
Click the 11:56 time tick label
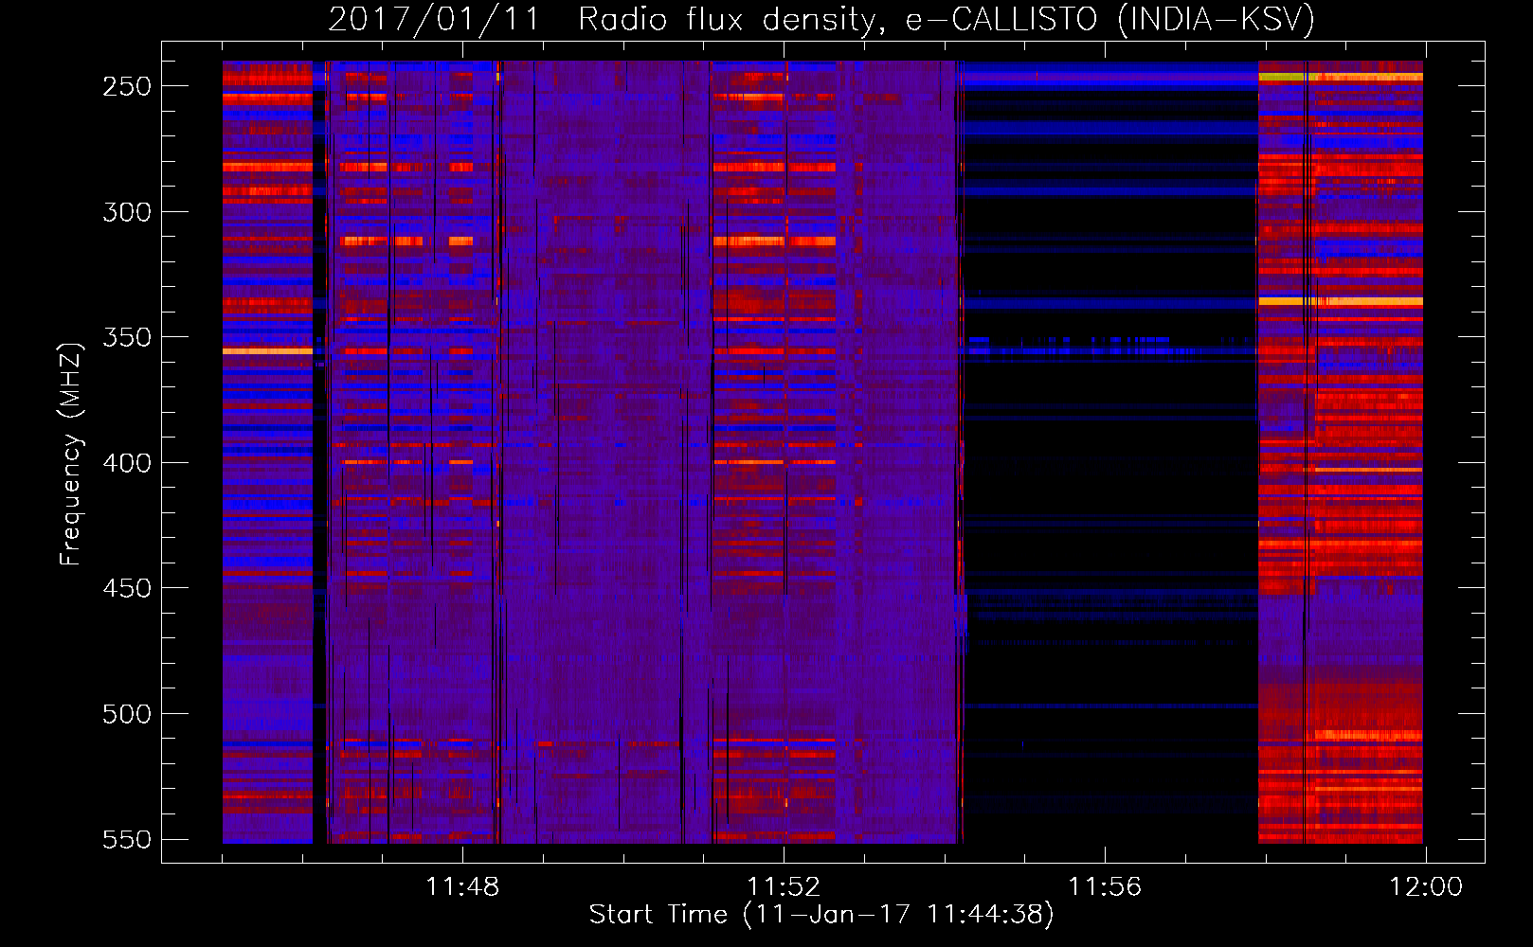pos(1105,887)
